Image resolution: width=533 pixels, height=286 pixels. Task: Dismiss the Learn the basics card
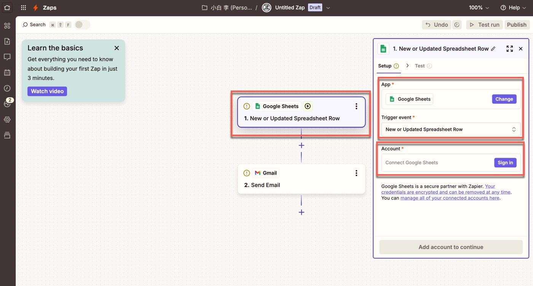coord(117,48)
